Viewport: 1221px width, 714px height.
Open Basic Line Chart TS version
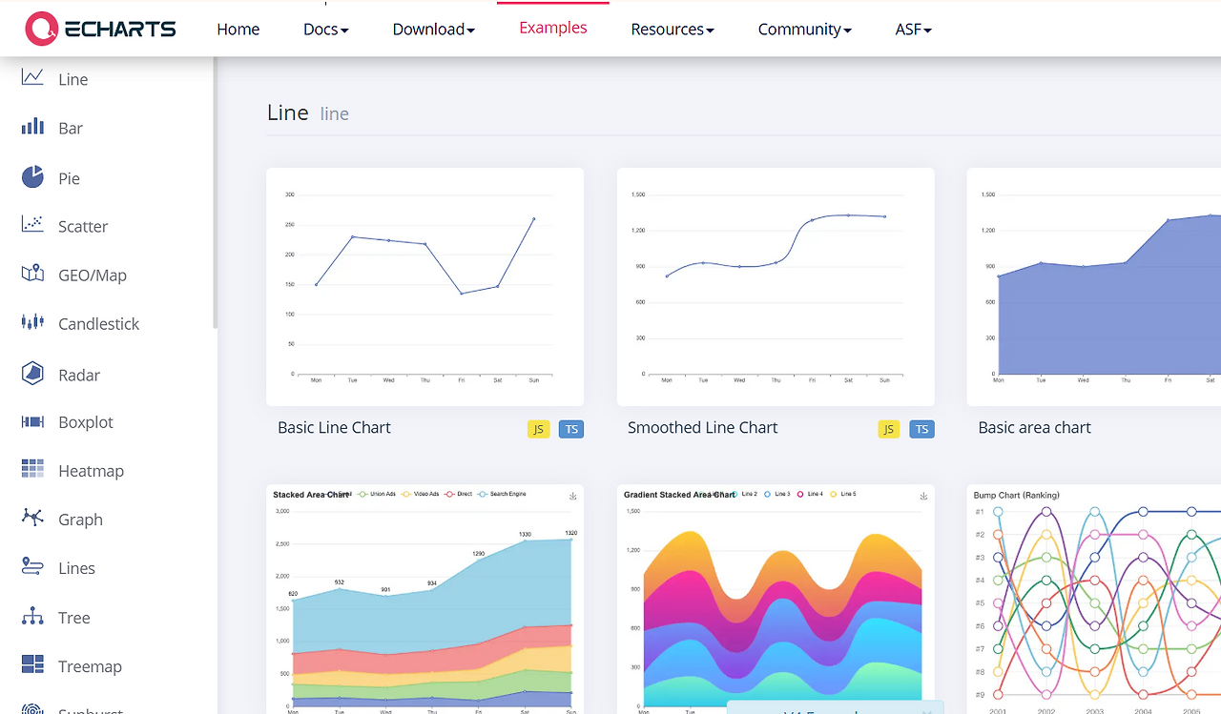pyautogui.click(x=571, y=429)
